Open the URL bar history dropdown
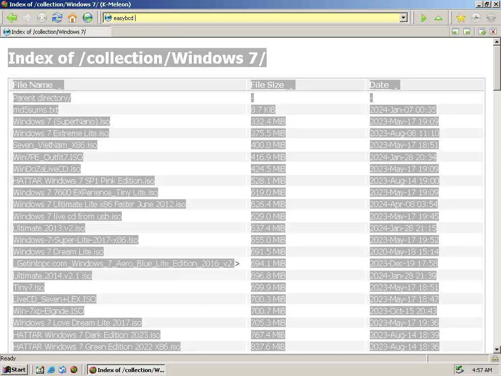The width and height of the screenshot is (501, 376). click(404, 18)
